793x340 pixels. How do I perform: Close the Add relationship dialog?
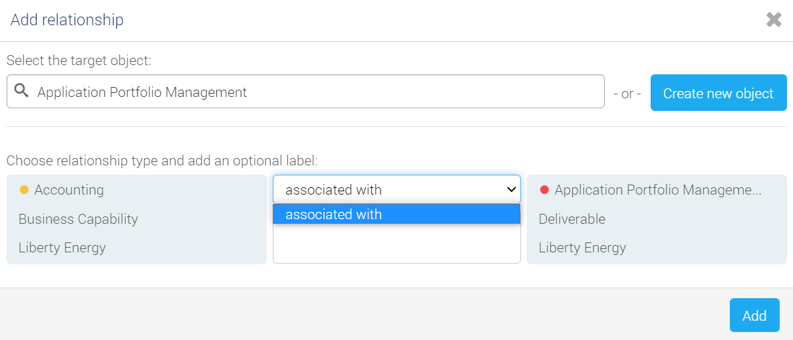(774, 20)
